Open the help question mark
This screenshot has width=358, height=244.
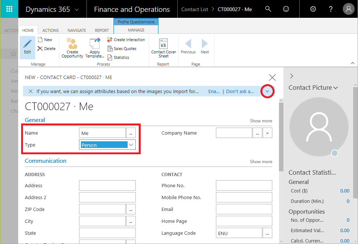[x=331, y=9]
